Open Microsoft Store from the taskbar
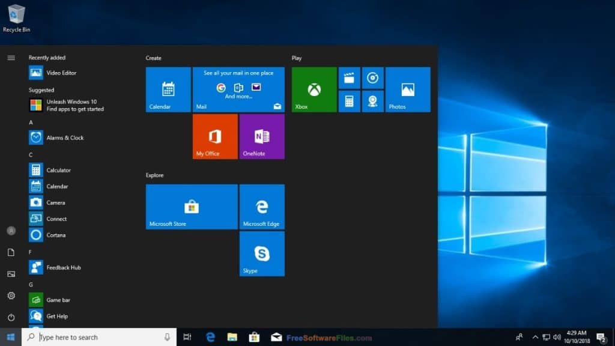This screenshot has width=615, height=346. 254,337
